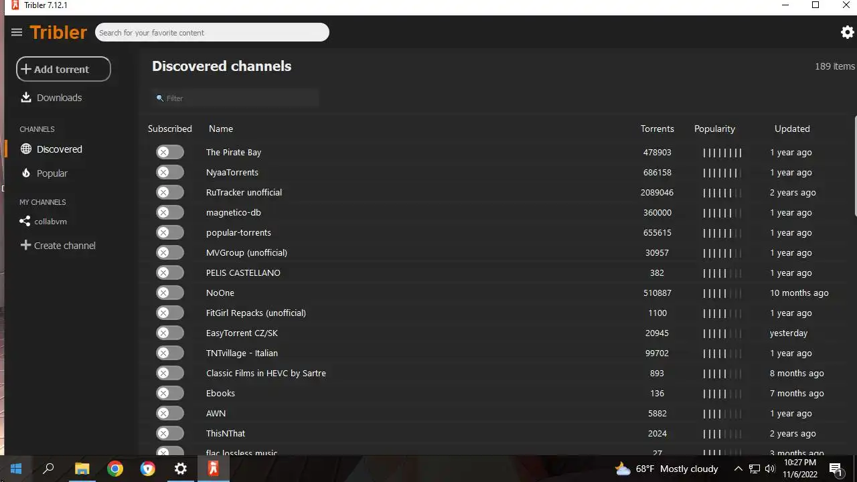Image resolution: width=857 pixels, height=482 pixels.
Task: Subscribe to TNTvillage - Italian
Action: click(x=170, y=353)
